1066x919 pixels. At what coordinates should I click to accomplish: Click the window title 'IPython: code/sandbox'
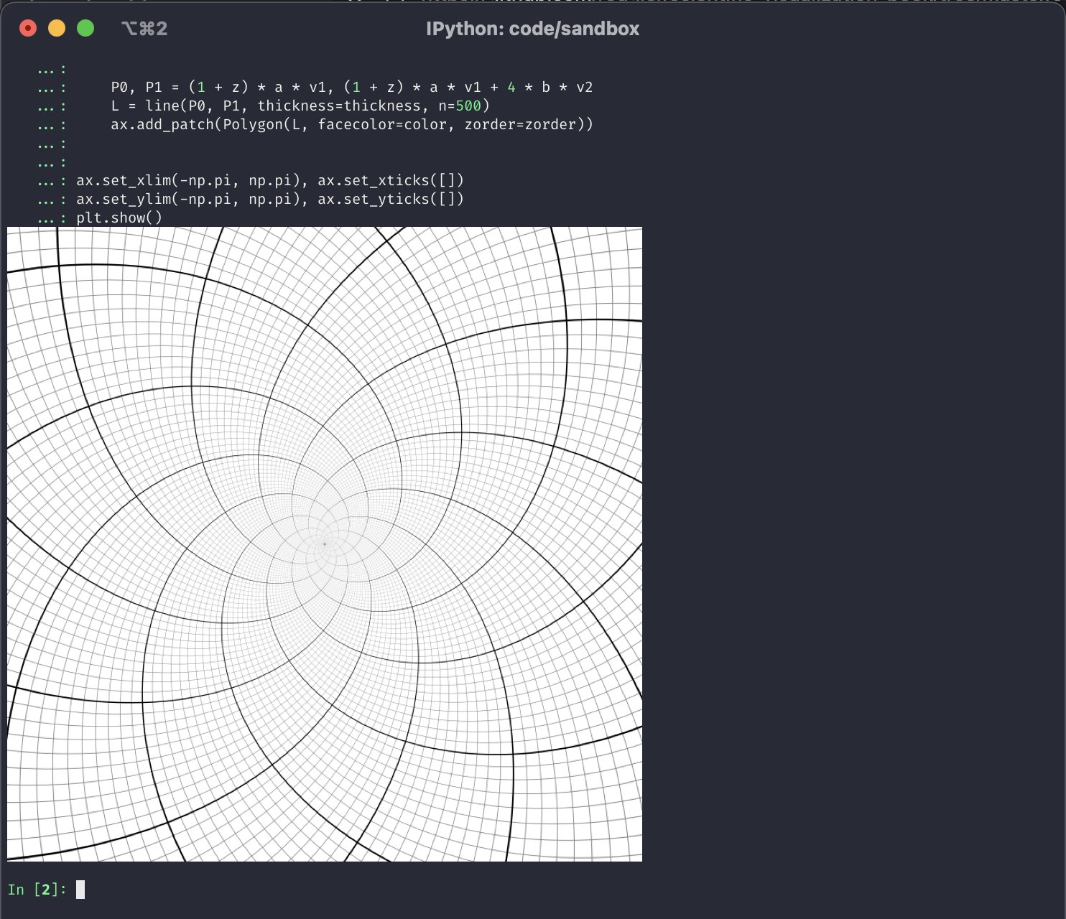click(532, 29)
